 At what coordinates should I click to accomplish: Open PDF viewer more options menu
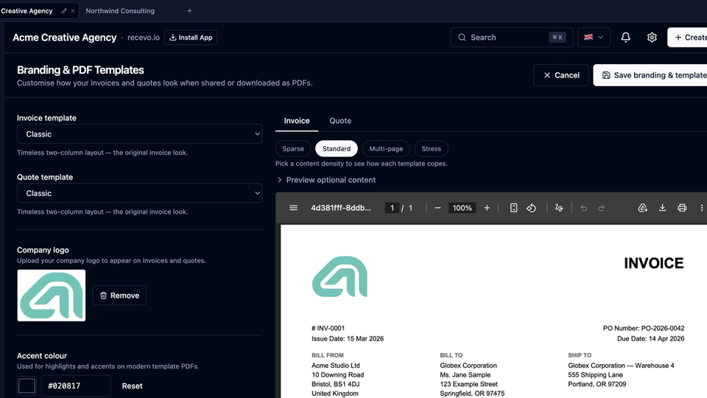702,208
